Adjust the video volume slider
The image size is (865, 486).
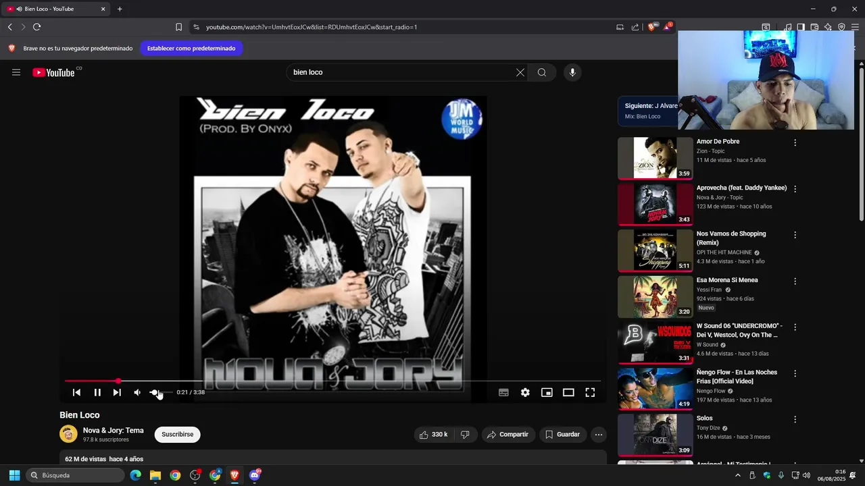tap(160, 392)
